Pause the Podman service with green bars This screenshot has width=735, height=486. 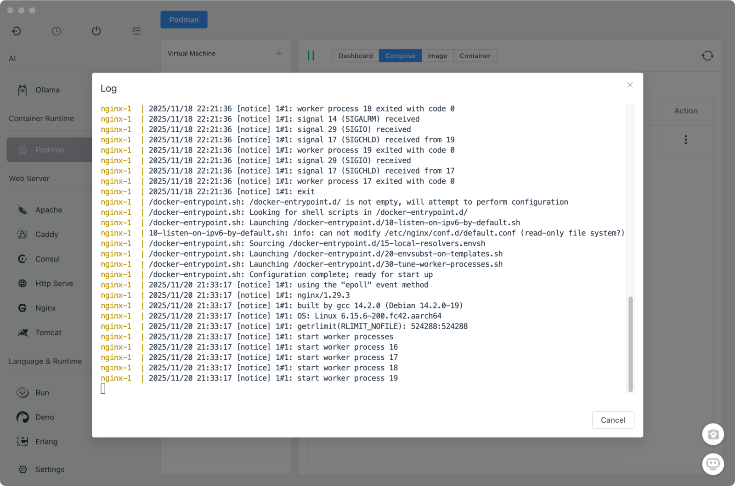[x=311, y=56]
